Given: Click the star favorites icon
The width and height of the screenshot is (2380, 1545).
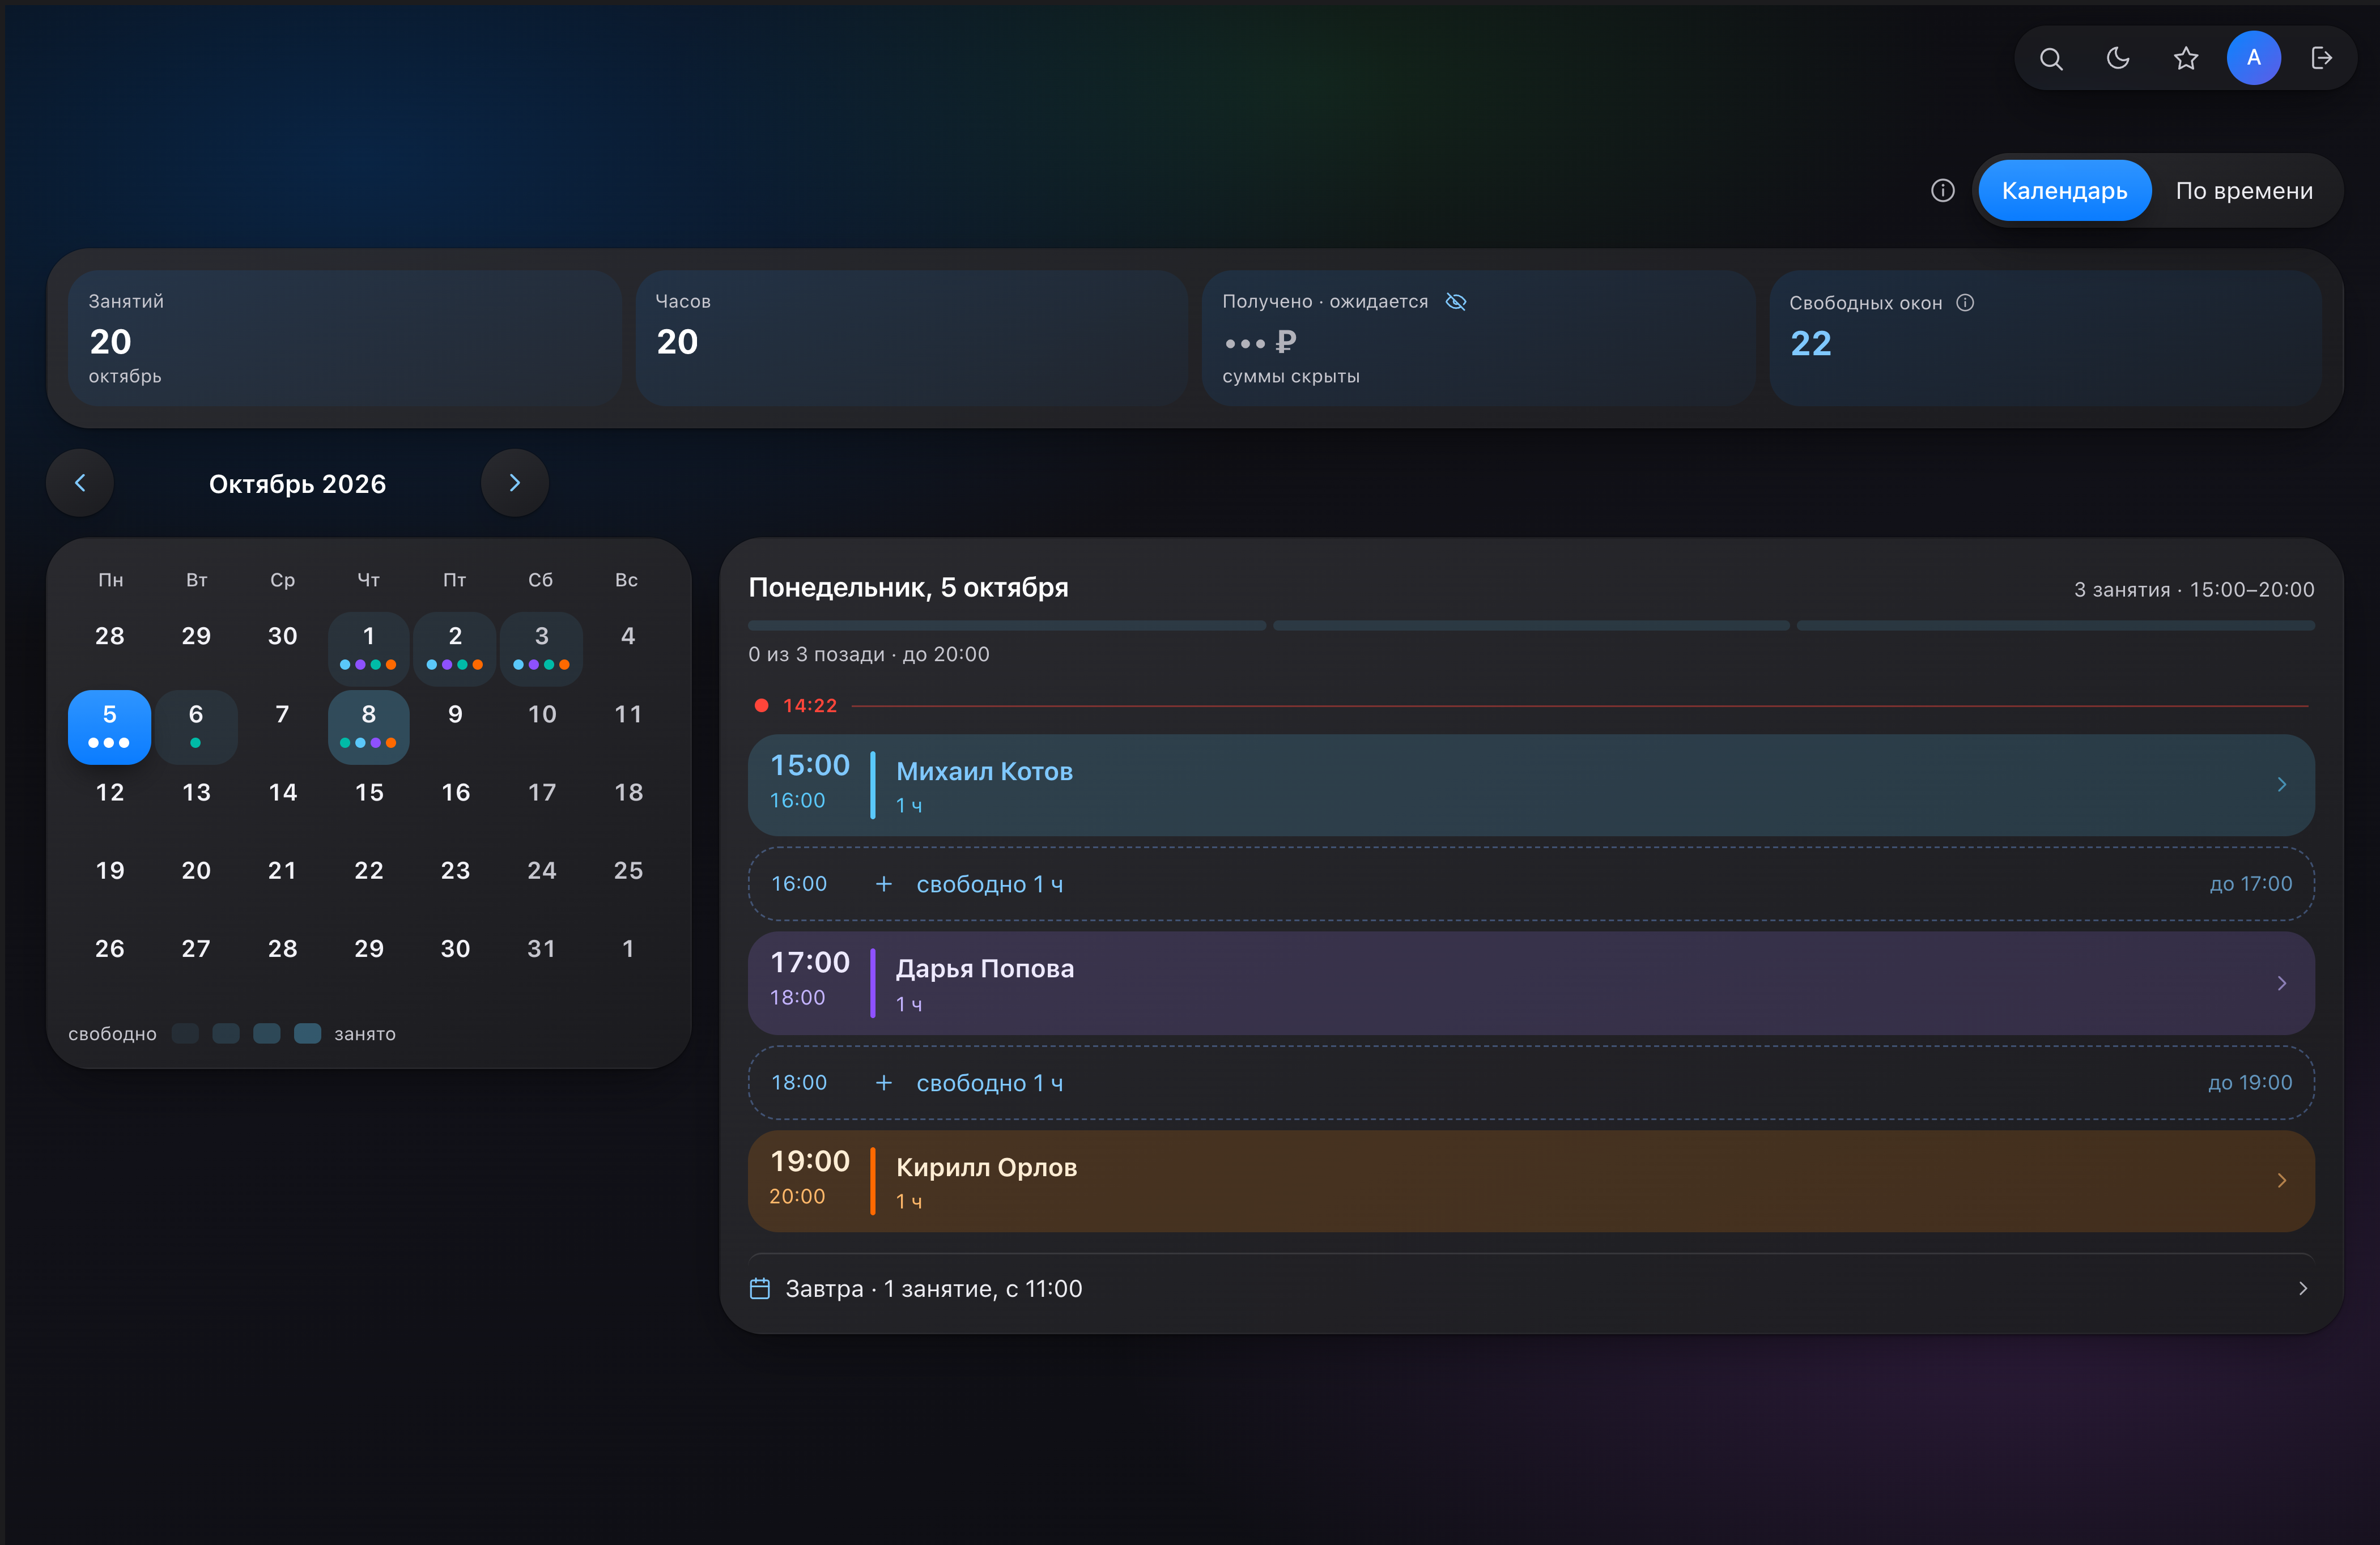Looking at the screenshot, I should (x=2186, y=58).
